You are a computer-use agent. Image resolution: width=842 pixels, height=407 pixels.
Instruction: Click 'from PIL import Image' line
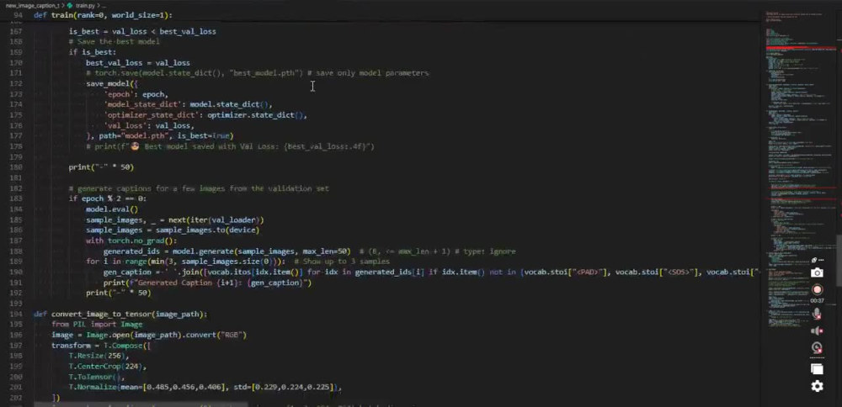point(97,325)
